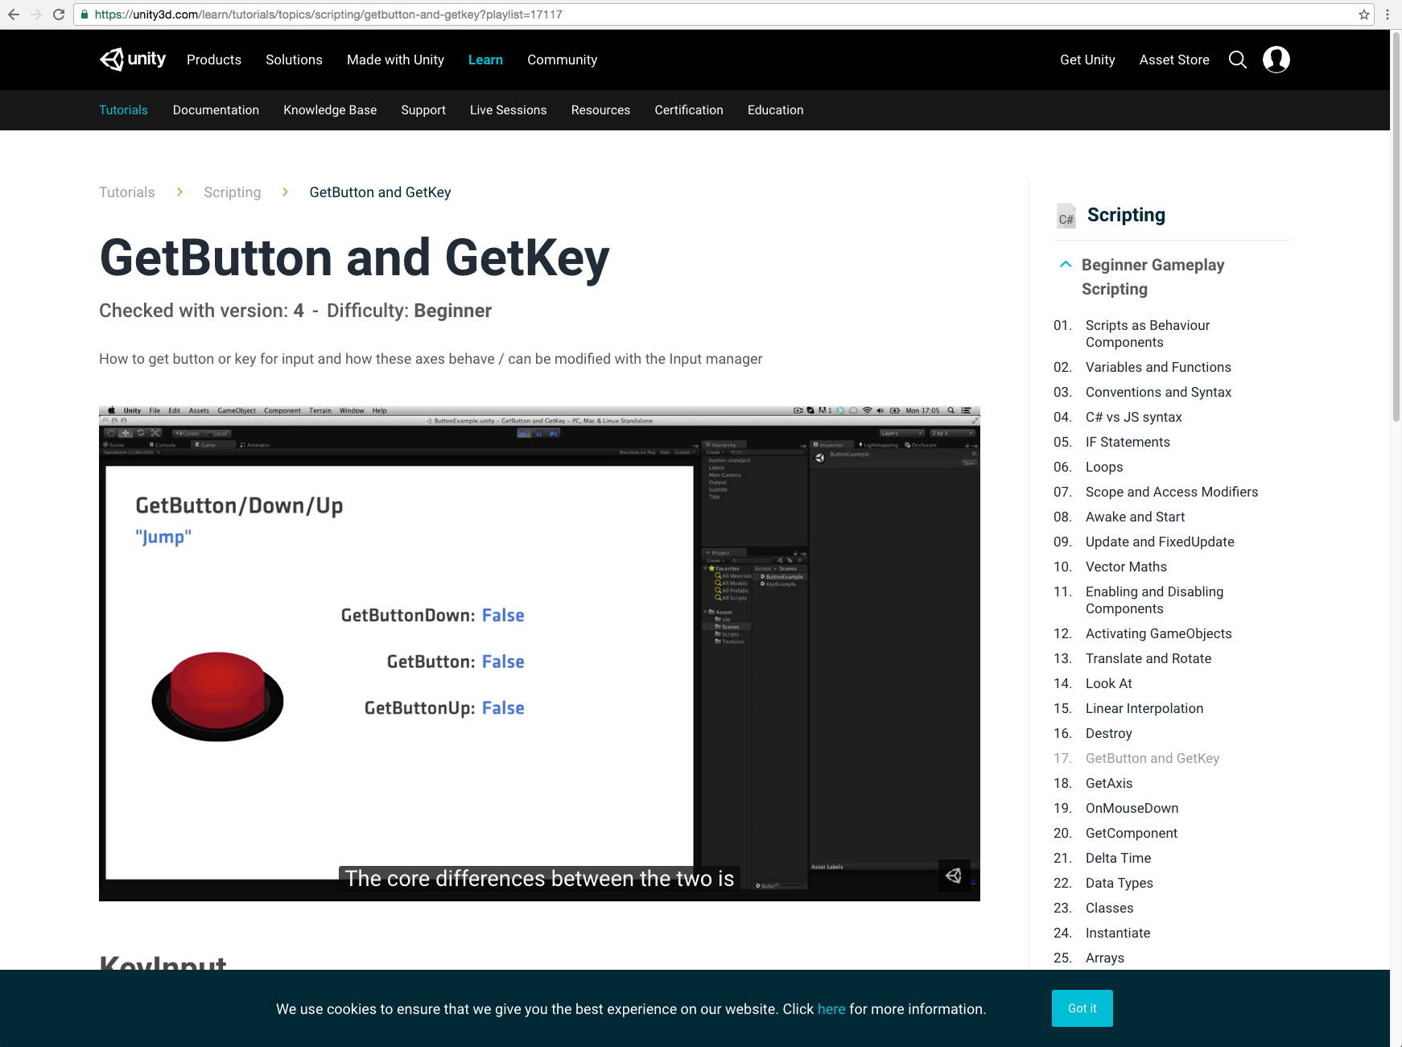Open the Solutions menu
The width and height of the screenshot is (1402, 1047).
tap(294, 60)
